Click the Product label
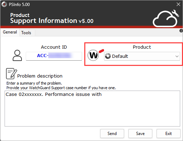The width and height of the screenshot is (183, 141). (142, 47)
